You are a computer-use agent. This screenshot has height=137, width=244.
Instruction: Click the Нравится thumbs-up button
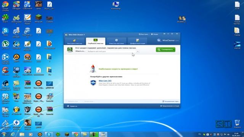point(72,106)
